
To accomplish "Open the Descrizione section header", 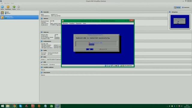I will tap(47, 73).
